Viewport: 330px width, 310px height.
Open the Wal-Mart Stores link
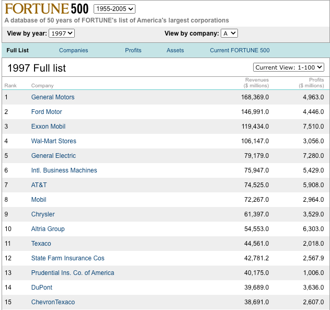tap(54, 141)
